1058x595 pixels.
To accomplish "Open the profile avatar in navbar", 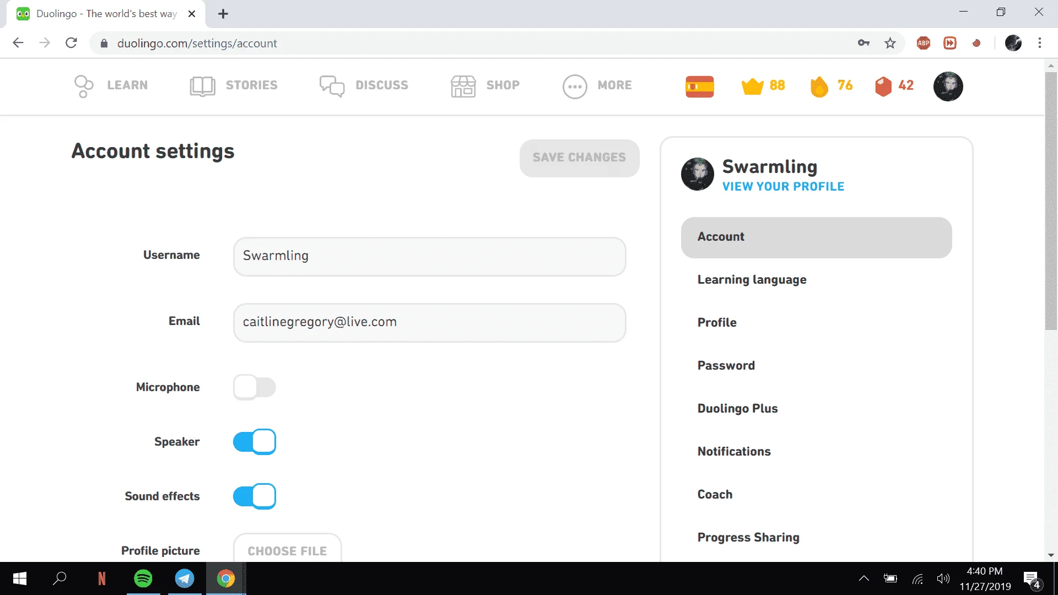I will [948, 86].
